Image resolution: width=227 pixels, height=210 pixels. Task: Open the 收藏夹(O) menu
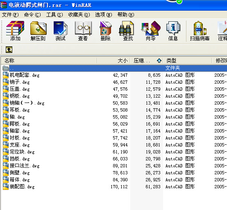click(79, 15)
